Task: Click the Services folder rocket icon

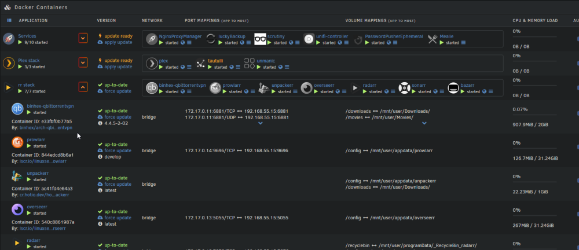Action: coord(9,39)
